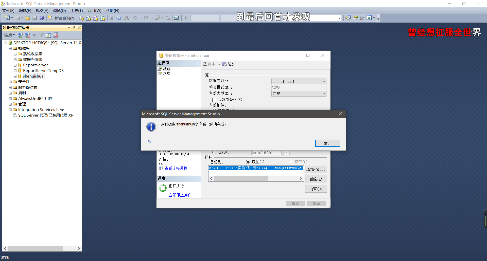Image resolution: width=487 pixels, height=261 pixels.
Task: Click the Save icon in the toolbar
Action: (x=35, y=18)
